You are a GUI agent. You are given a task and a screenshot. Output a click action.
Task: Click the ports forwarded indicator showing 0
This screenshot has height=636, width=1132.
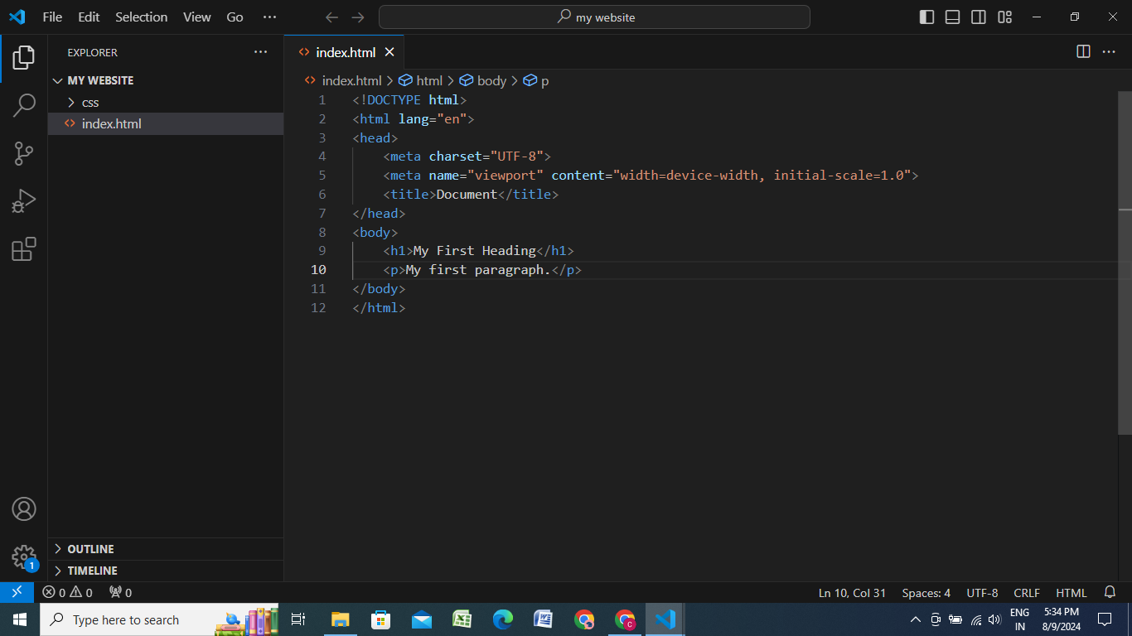[x=121, y=593]
